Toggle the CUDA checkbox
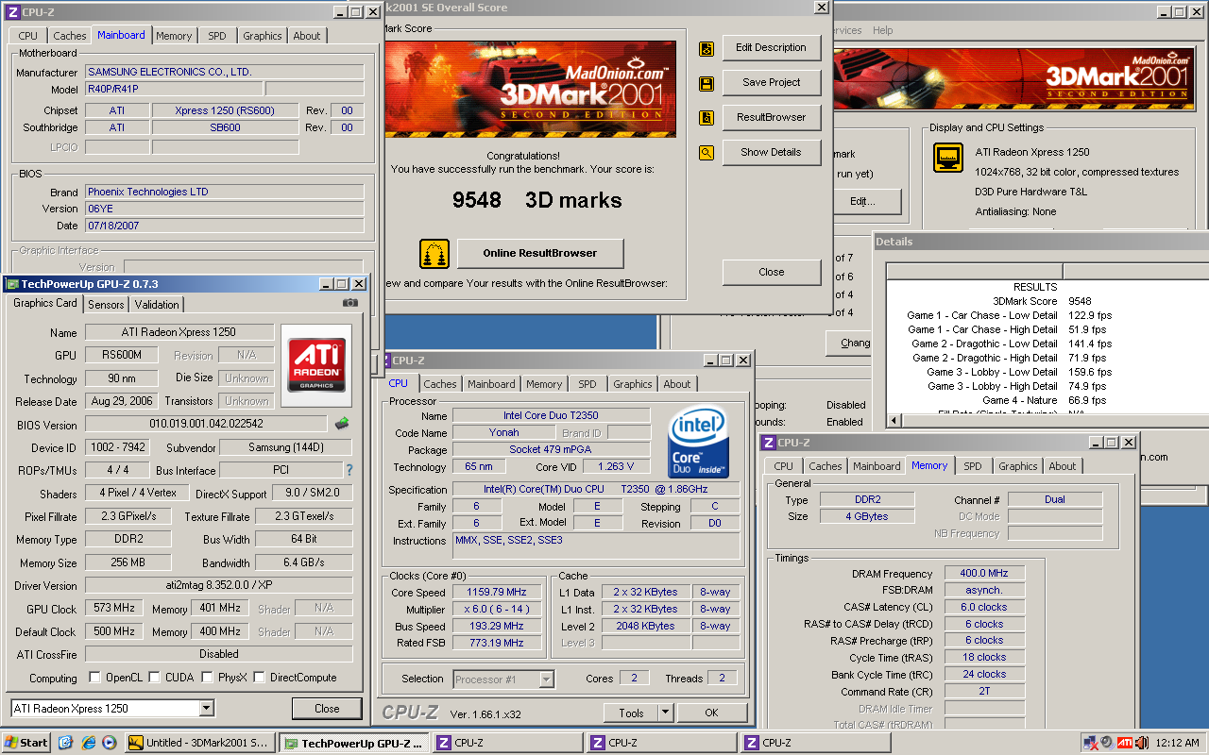 tap(154, 678)
